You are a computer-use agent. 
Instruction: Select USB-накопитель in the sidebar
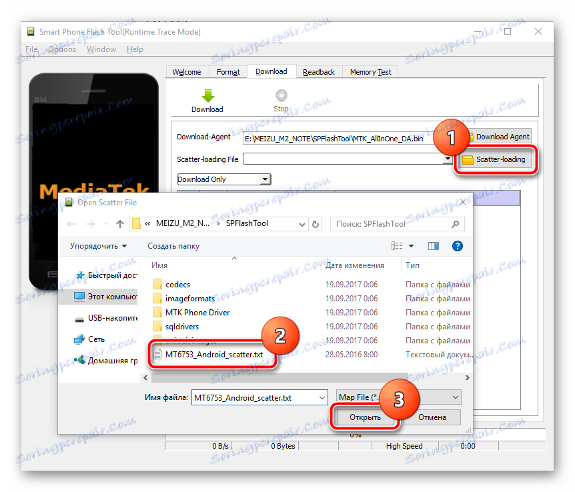coord(106,318)
